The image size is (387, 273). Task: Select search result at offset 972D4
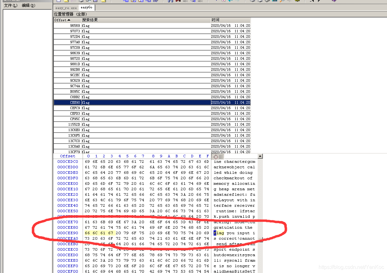point(152,37)
